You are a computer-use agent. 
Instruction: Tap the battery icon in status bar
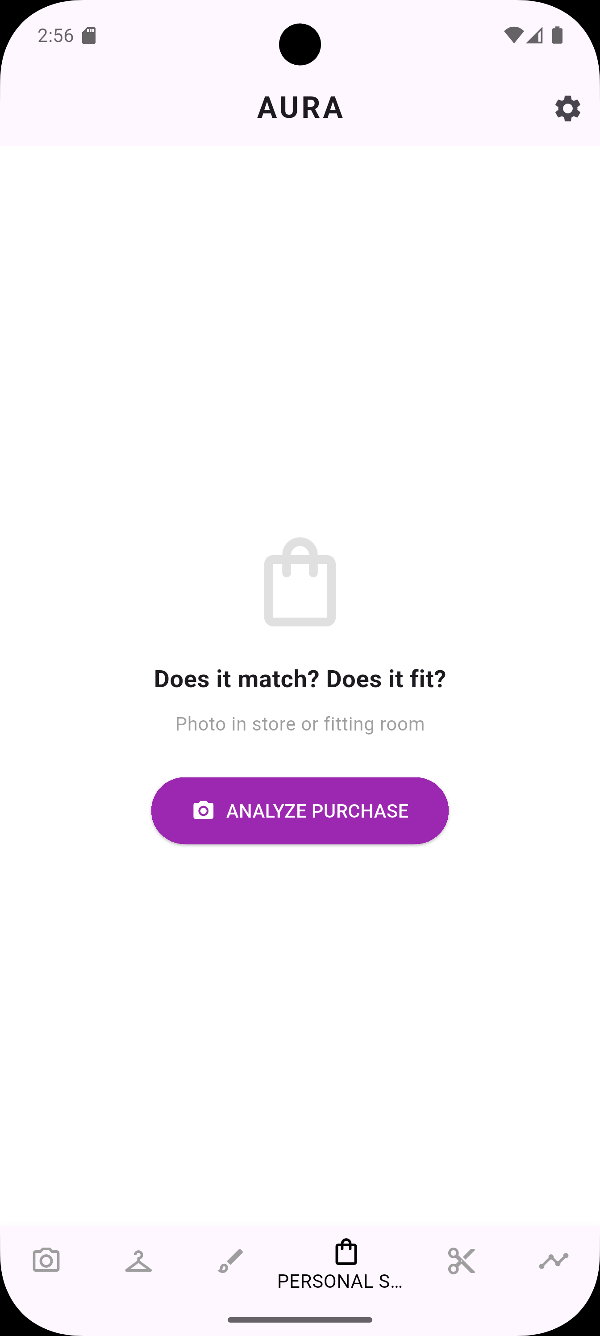point(558,35)
